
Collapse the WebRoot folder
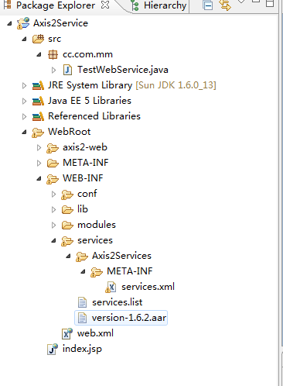pos(24,133)
